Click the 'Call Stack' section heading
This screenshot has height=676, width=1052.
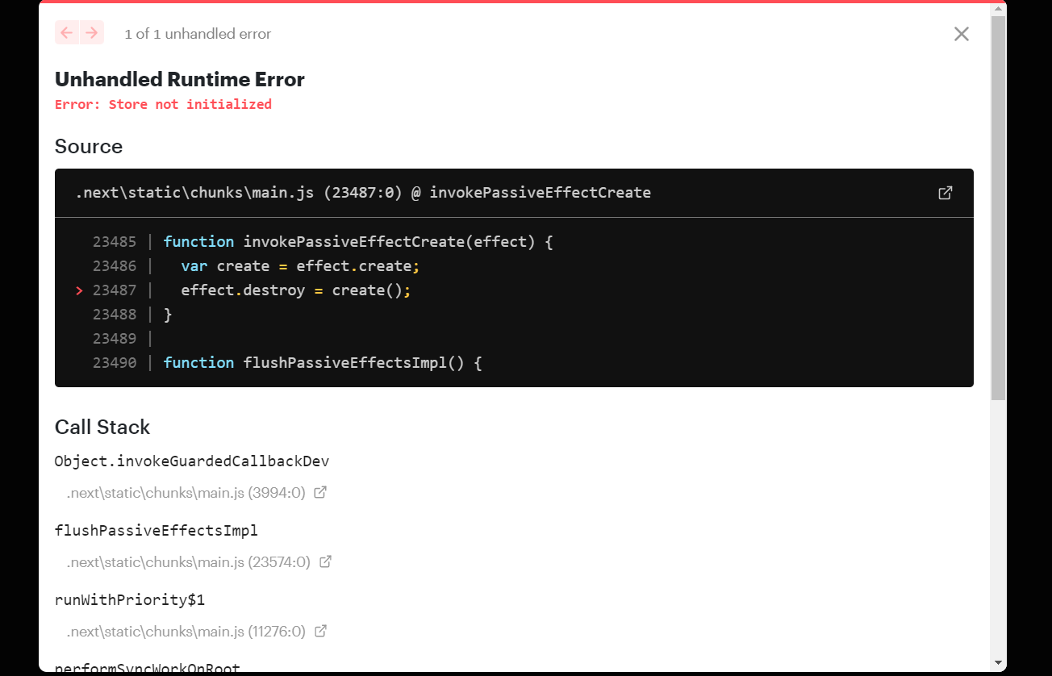pos(102,426)
